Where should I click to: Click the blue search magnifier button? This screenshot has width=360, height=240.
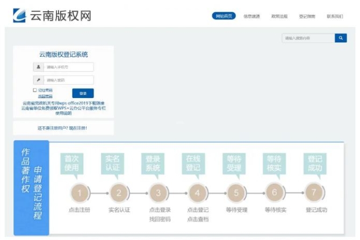(x=341, y=38)
